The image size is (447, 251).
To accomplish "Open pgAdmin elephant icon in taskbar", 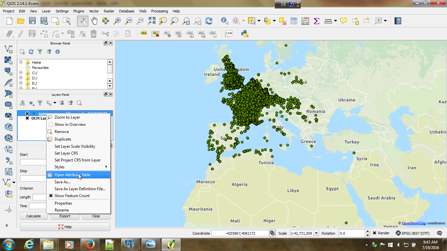I will click(130, 244).
